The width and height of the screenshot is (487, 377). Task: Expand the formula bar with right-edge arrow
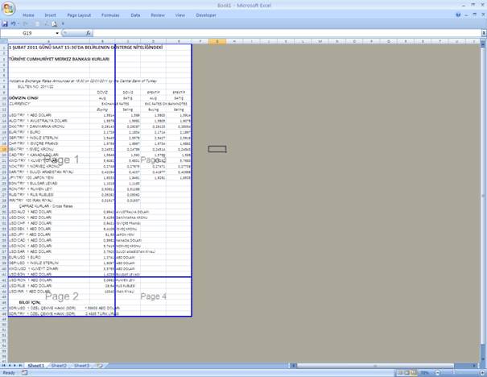pos(484,33)
